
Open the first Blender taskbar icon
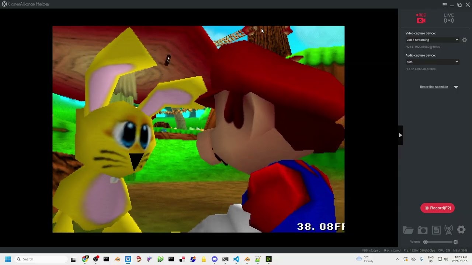point(117,259)
